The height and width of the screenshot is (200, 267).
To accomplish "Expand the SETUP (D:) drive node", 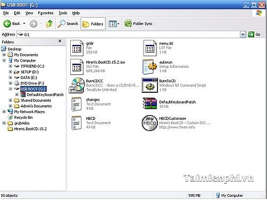I will [x=11, y=72].
